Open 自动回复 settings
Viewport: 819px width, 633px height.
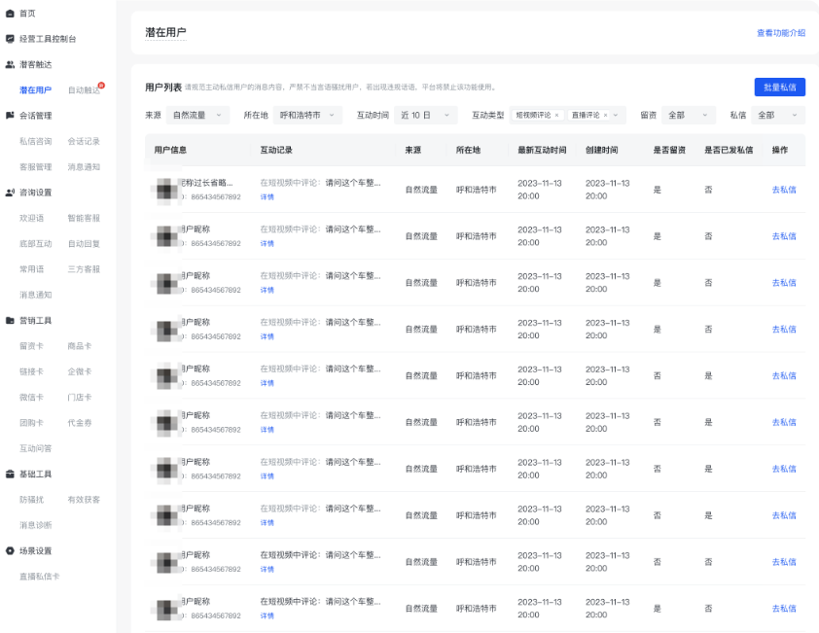[x=84, y=243]
